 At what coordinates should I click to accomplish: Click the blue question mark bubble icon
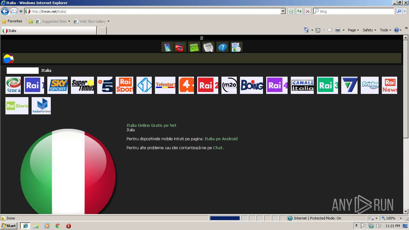[x=222, y=47]
